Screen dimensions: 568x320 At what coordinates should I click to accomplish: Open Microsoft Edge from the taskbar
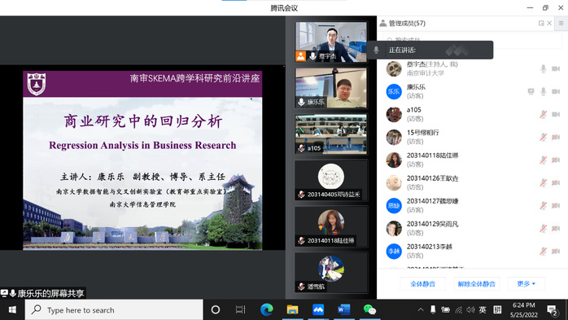click(267, 310)
